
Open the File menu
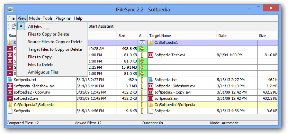(11, 18)
